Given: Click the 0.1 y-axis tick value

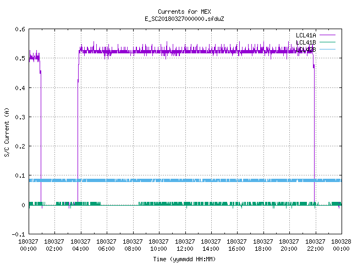Looking at the screenshot, I should 20,175.
